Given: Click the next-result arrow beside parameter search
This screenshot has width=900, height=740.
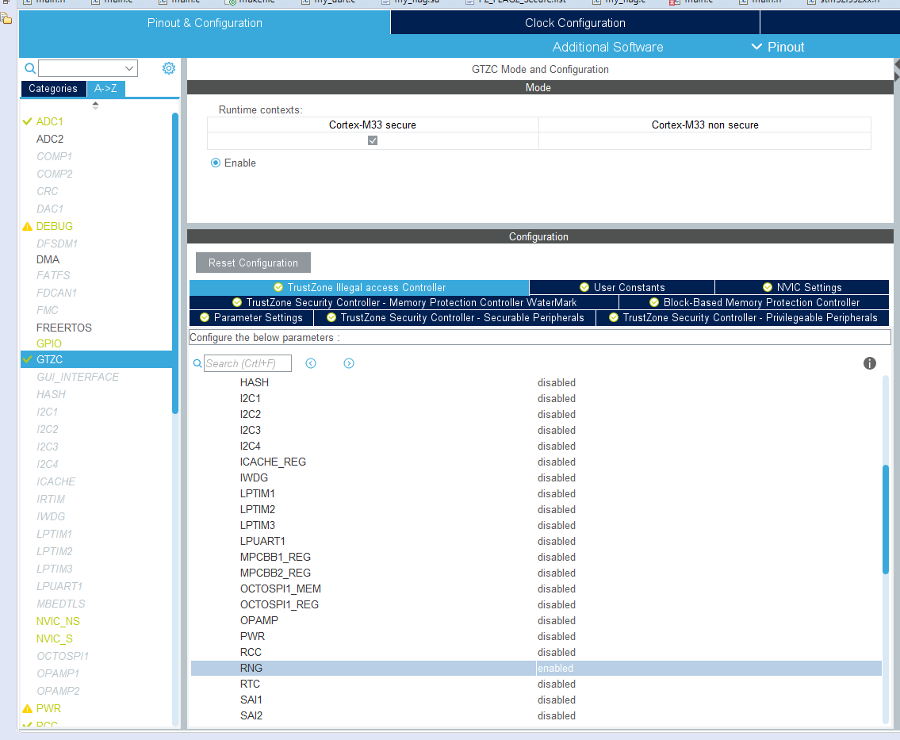Looking at the screenshot, I should (348, 363).
